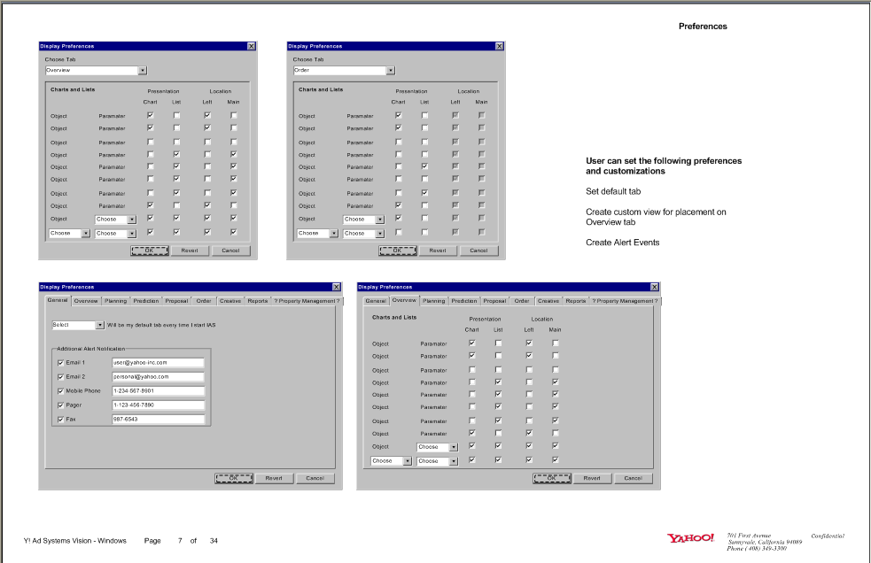The image size is (871, 563).
Task: Uncheck the Email 2 notification checkbox
Action: 61,376
